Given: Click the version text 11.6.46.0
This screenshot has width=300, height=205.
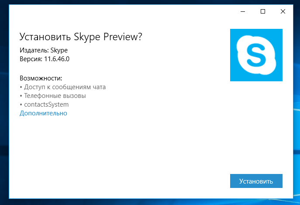Looking at the screenshot, I should coord(57,59).
